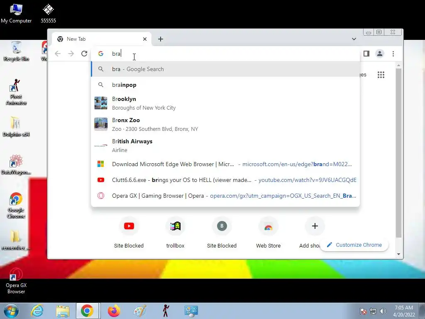Image resolution: width=425 pixels, height=319 pixels.
Task: Select the remember_ folder on desktop
Action: [16, 240]
